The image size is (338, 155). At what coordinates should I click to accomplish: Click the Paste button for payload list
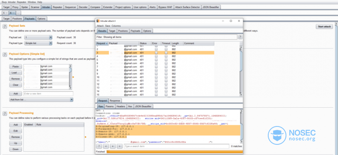click(x=15, y=66)
